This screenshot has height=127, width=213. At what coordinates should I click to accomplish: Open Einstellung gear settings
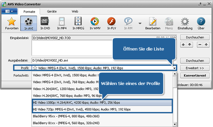point(185,23)
